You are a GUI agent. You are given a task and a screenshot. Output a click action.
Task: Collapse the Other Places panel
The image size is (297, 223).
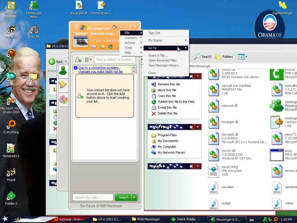[198, 127]
